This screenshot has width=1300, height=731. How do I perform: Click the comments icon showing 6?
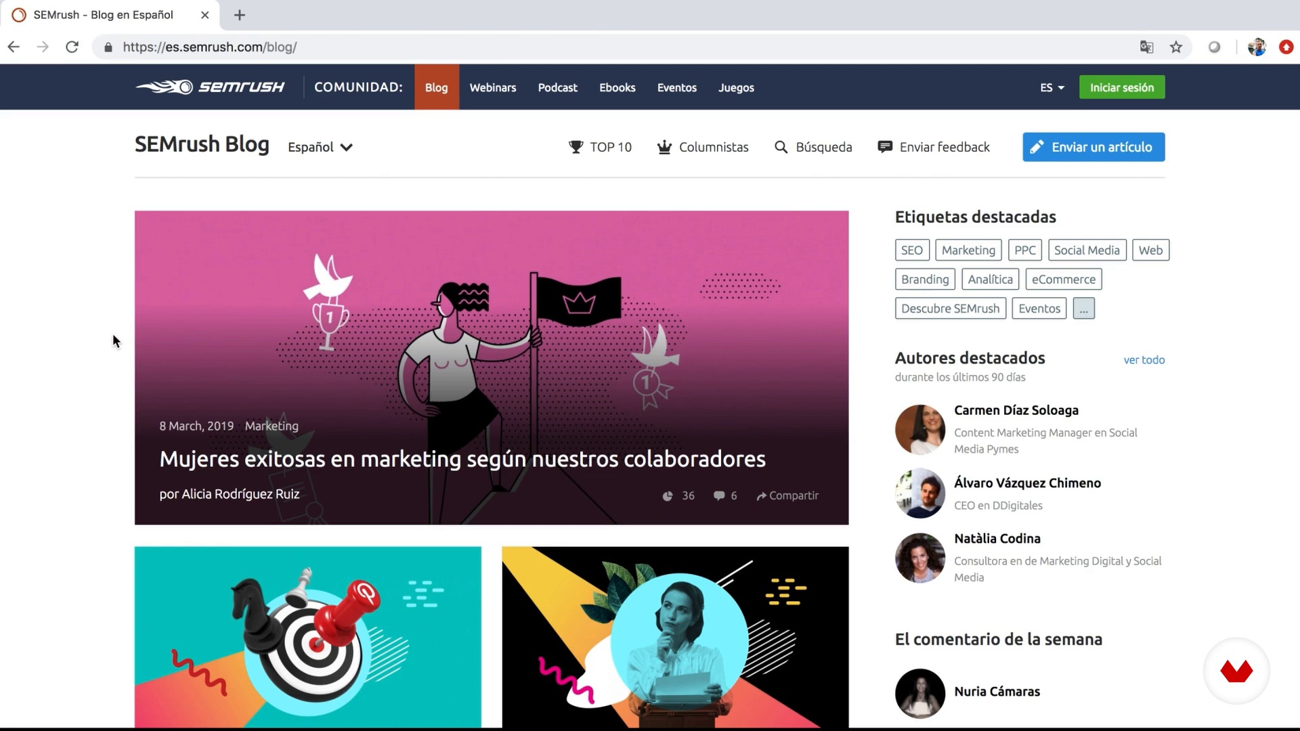tap(719, 495)
